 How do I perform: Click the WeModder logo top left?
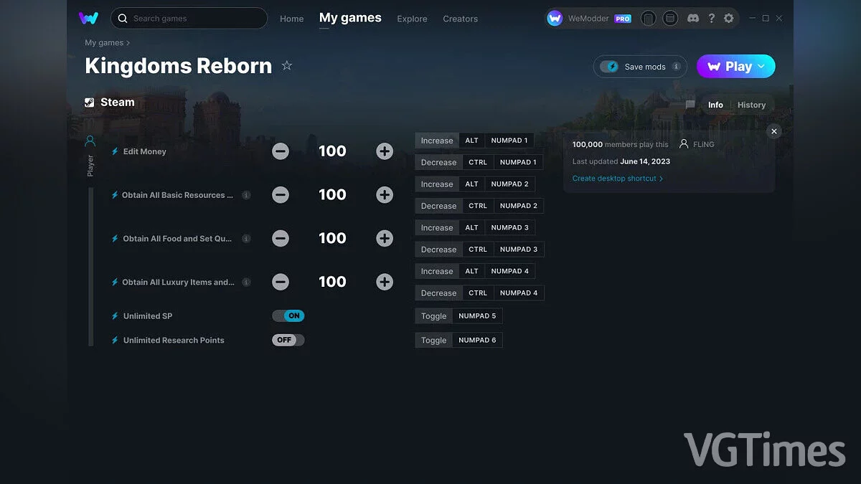tap(88, 18)
